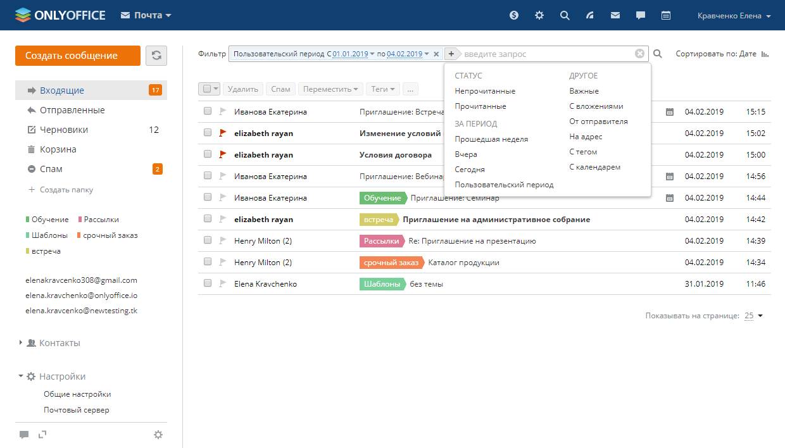Viewport: 785px width, 448px height.
Task: Click the Обучение green tag label in sidebar
Action: coord(49,220)
